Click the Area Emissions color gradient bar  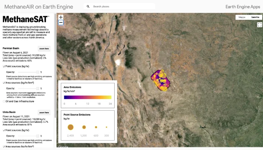(88, 97)
